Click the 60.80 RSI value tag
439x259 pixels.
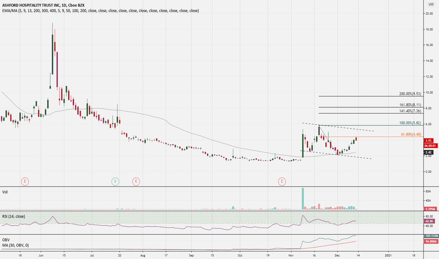click(x=429, y=221)
